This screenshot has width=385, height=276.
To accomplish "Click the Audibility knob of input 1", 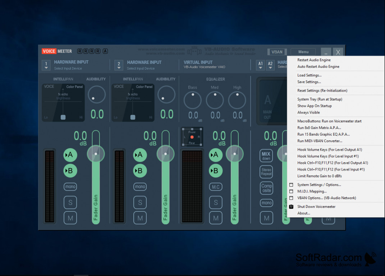I will click(x=97, y=94).
